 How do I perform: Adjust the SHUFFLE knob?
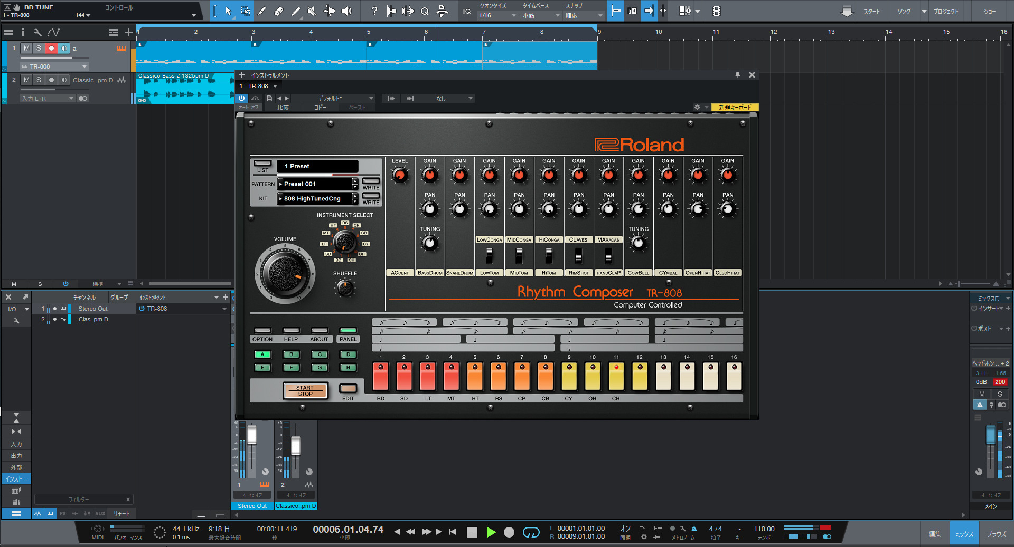[345, 288]
